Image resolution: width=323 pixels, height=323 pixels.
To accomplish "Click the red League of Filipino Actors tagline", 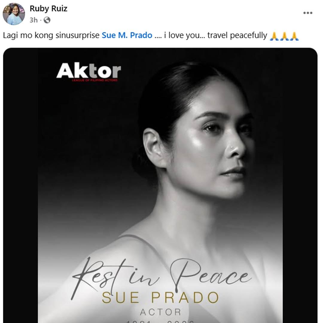I will point(95,80).
